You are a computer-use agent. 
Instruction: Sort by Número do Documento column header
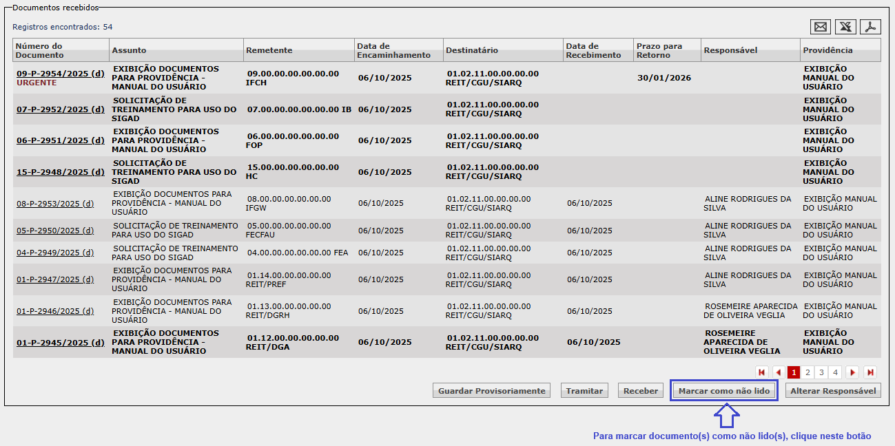point(39,50)
